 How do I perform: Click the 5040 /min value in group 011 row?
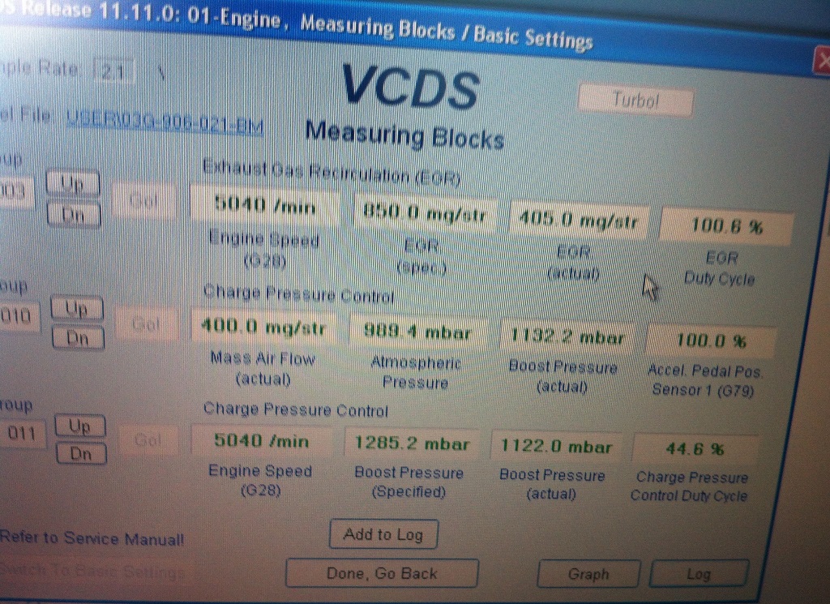[262, 441]
